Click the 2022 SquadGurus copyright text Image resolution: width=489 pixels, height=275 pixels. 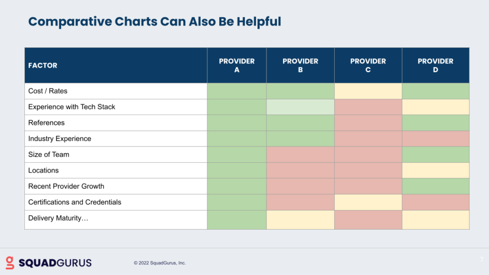coord(159,263)
